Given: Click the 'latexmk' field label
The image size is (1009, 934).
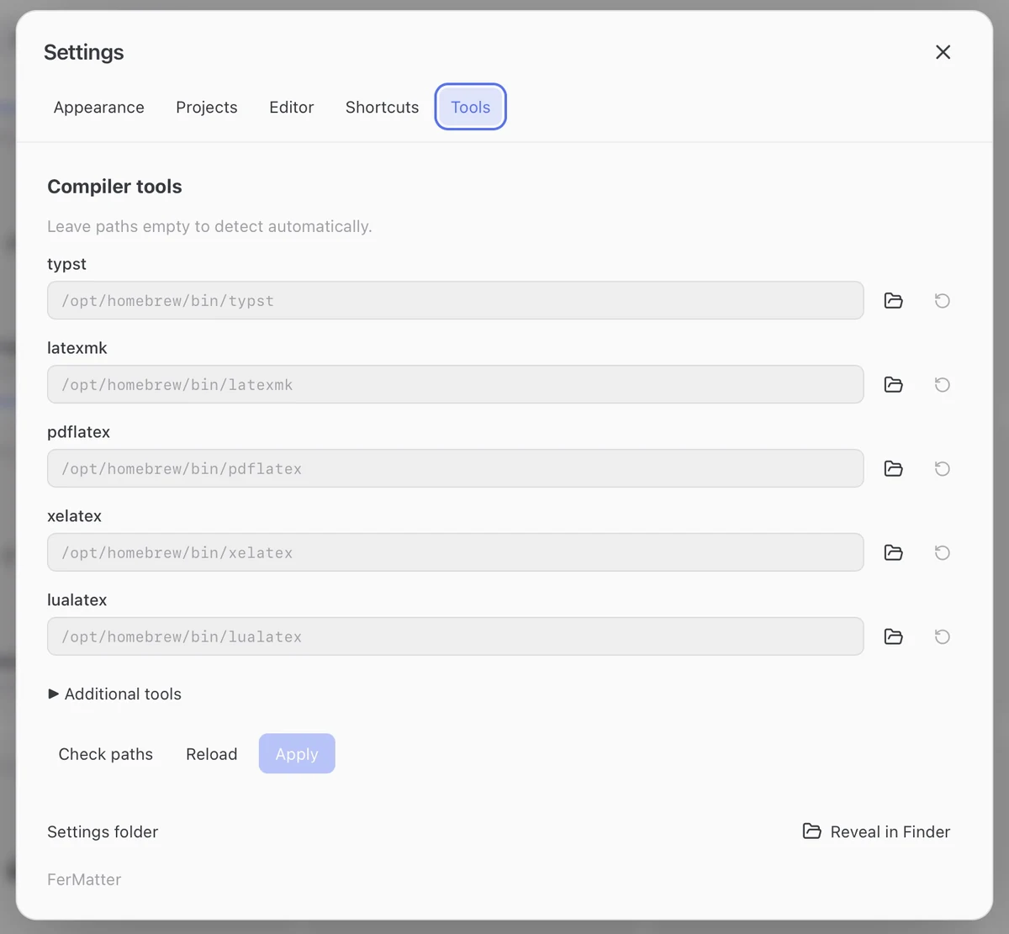Looking at the screenshot, I should coord(77,348).
